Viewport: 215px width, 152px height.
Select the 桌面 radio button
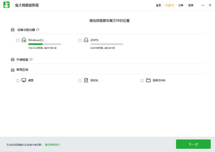(x=18, y=80)
